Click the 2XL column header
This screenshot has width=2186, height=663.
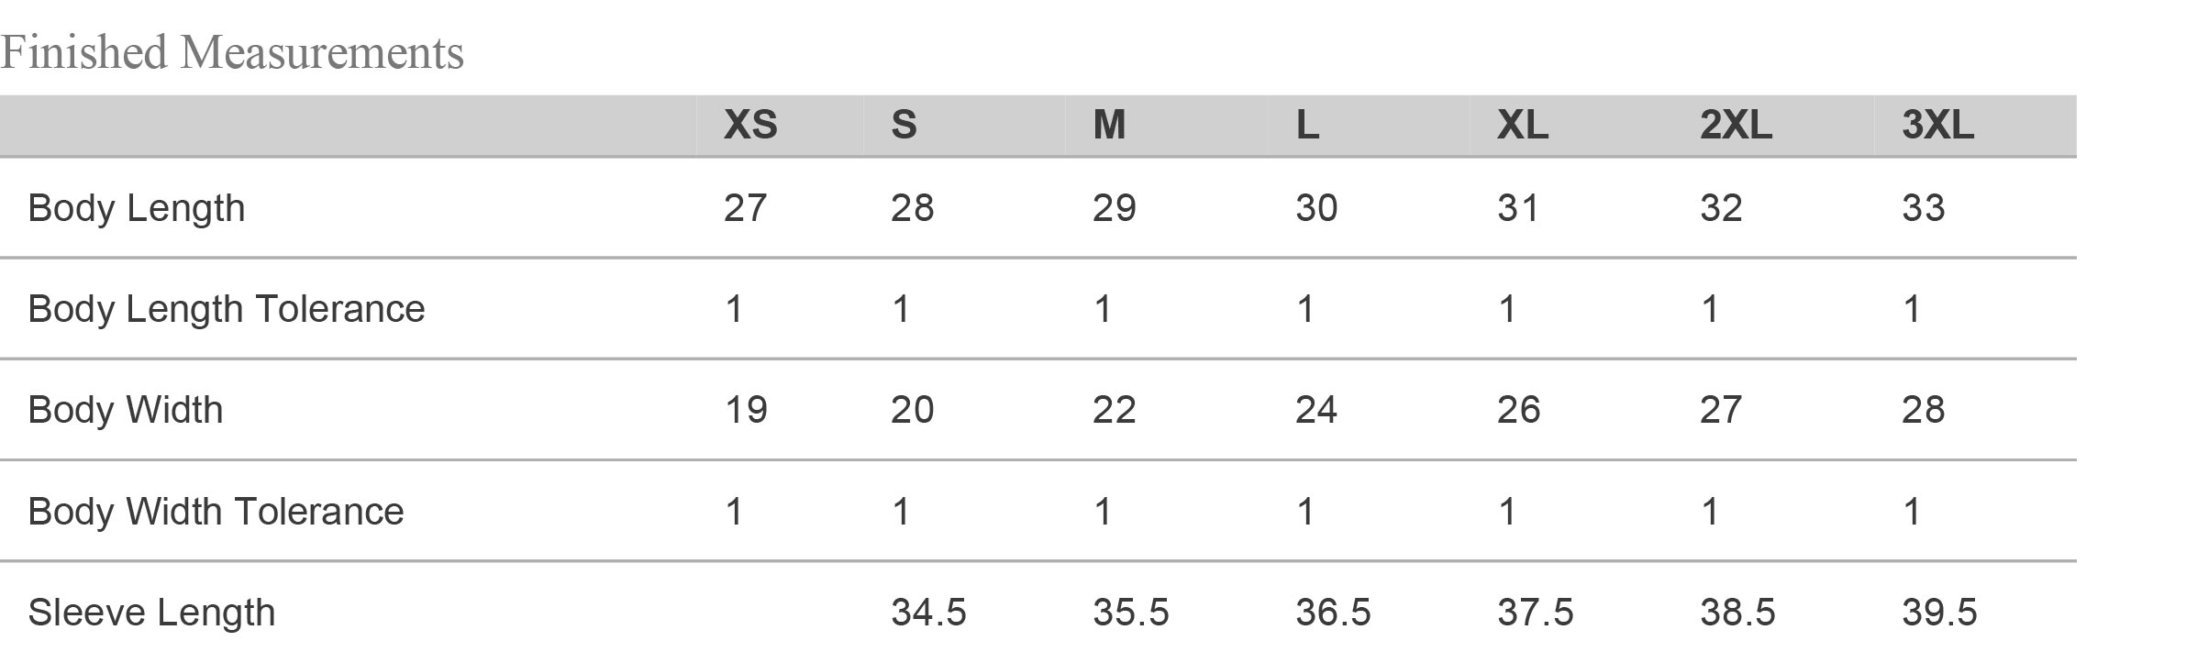(x=1736, y=125)
